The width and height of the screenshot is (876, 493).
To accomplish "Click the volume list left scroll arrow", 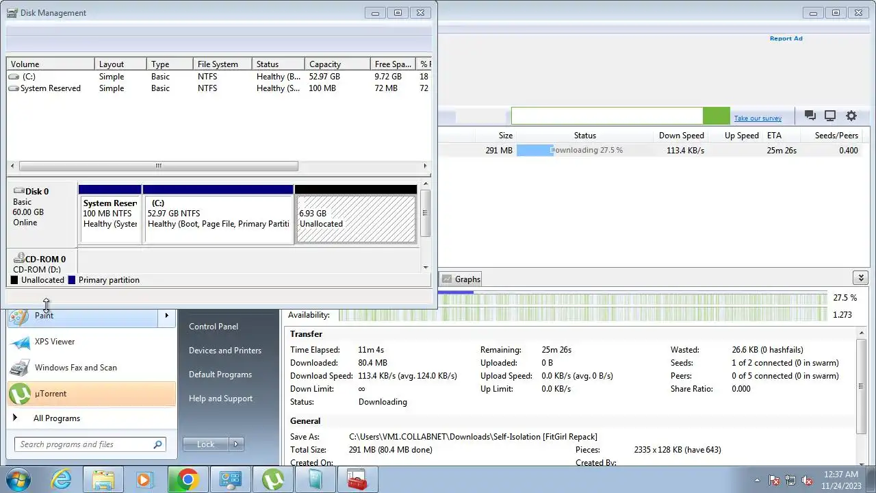I will (12, 166).
